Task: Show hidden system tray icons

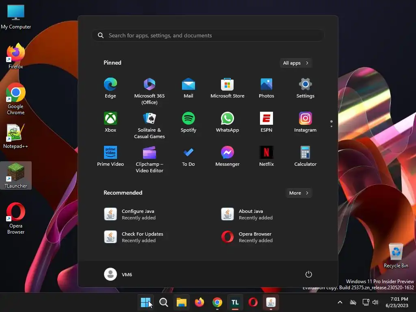Action: 340,302
